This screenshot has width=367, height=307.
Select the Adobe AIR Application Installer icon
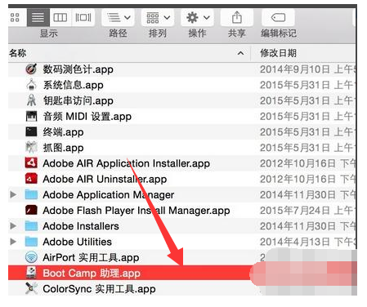[x=31, y=163]
